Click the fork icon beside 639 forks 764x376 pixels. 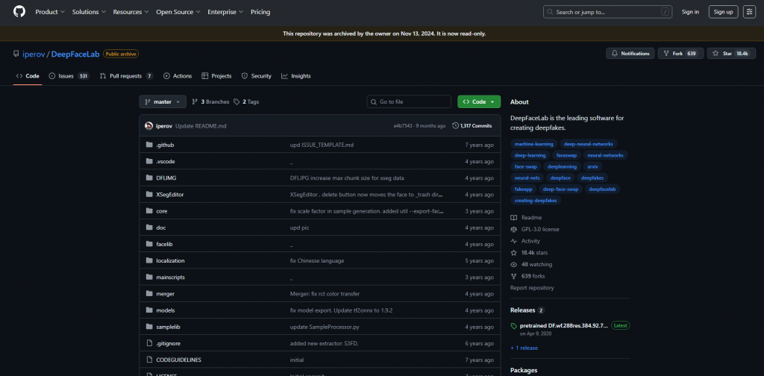point(513,276)
